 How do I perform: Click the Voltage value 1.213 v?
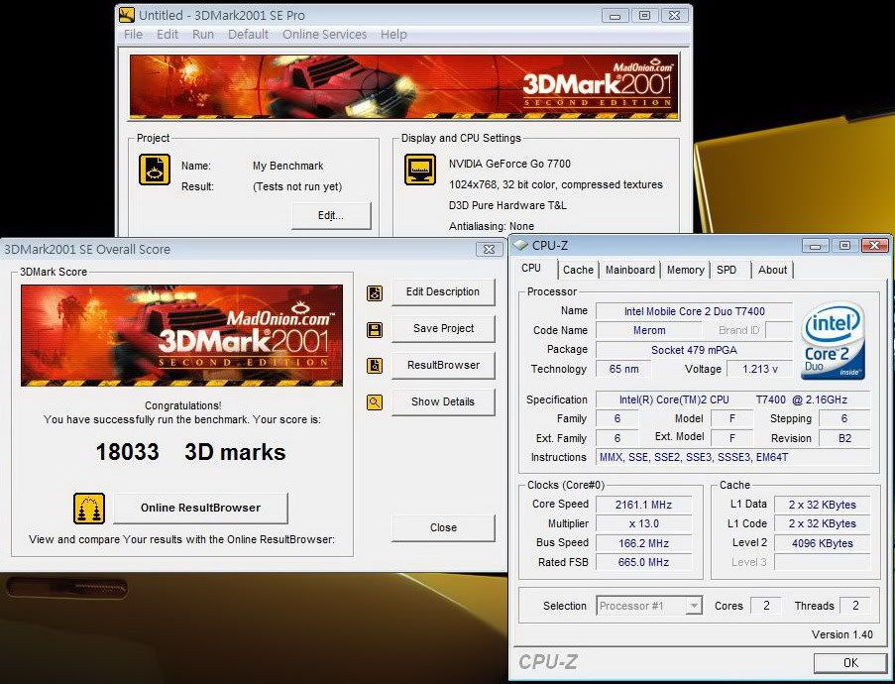click(x=760, y=369)
